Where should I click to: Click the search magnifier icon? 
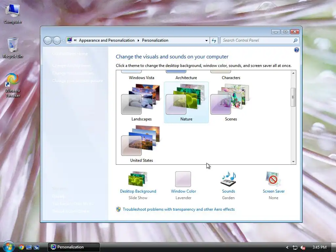coord(295,40)
